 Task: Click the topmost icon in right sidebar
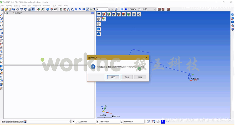click(232, 15)
